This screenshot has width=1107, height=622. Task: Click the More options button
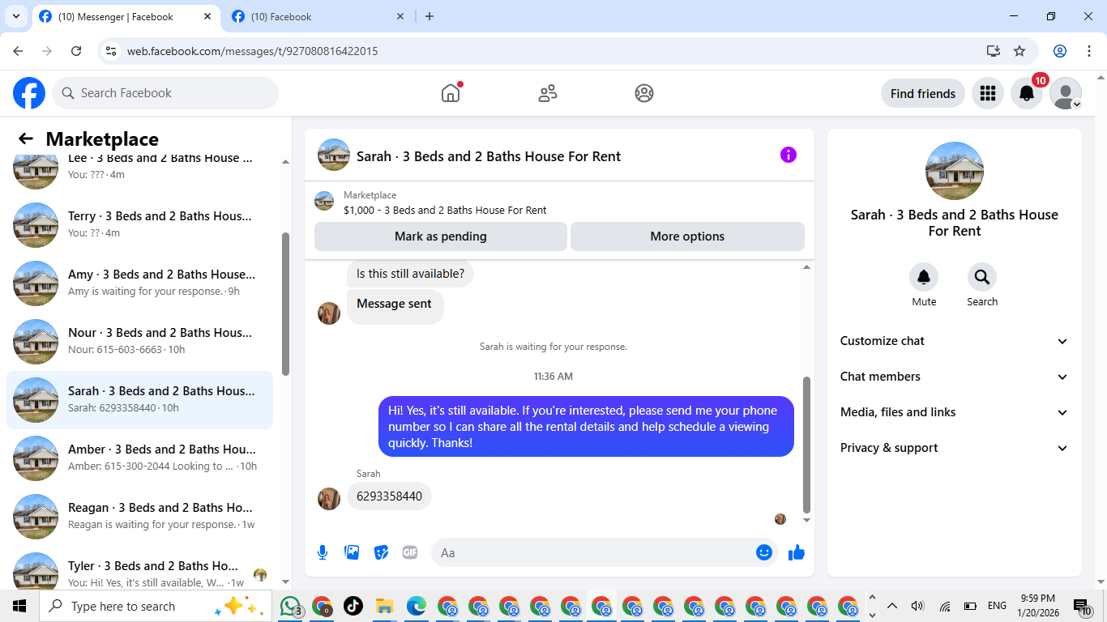pos(687,236)
